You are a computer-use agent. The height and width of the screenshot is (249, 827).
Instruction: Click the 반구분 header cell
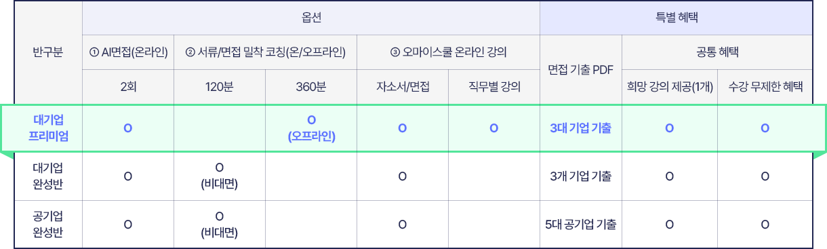(48, 52)
